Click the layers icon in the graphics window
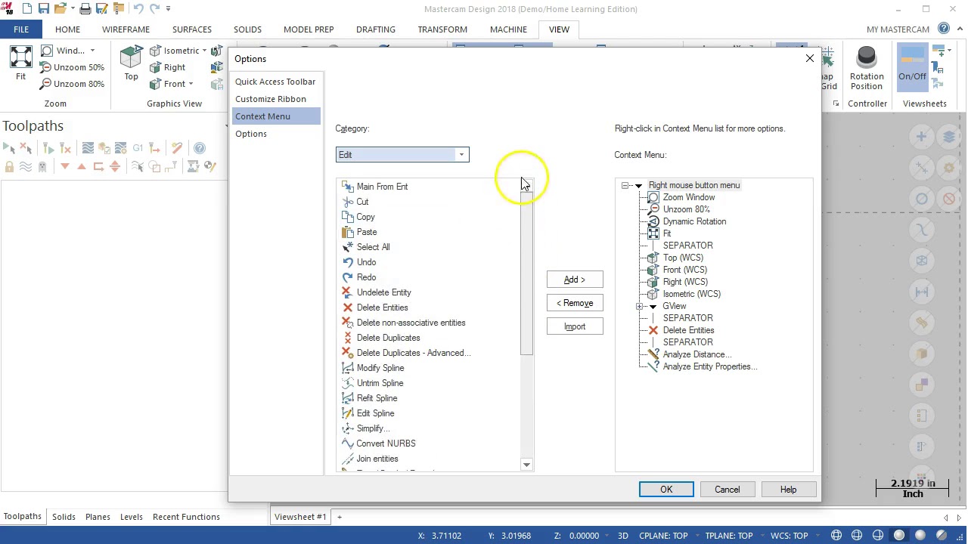 (x=949, y=137)
